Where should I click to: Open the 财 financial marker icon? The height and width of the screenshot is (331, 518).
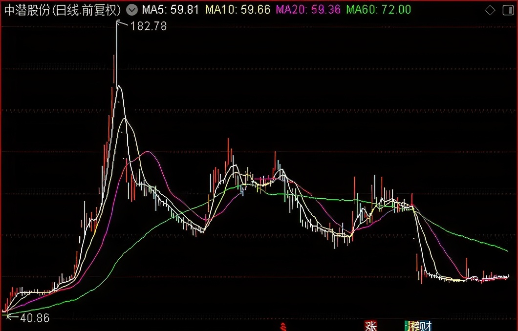click(x=426, y=326)
